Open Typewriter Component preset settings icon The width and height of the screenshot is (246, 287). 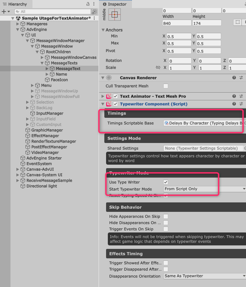point(241,104)
